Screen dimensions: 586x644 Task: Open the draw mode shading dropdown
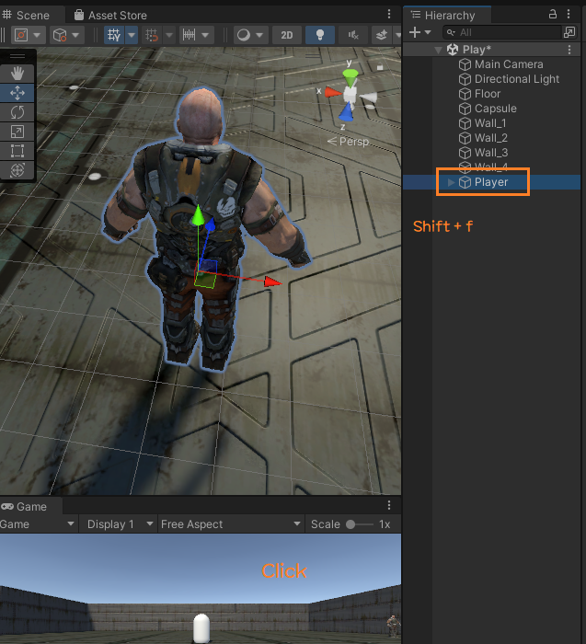(250, 35)
